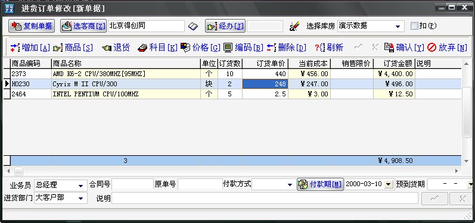This screenshot has height=223, width=475.
Task: Click the unit price cell 2.5
Action: pyautogui.click(x=265, y=94)
